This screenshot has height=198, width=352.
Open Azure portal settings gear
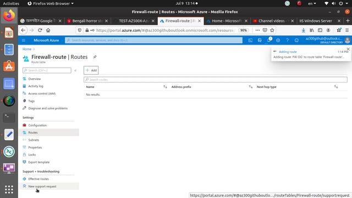(278, 40)
